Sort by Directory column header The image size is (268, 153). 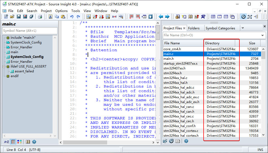tap(220, 43)
